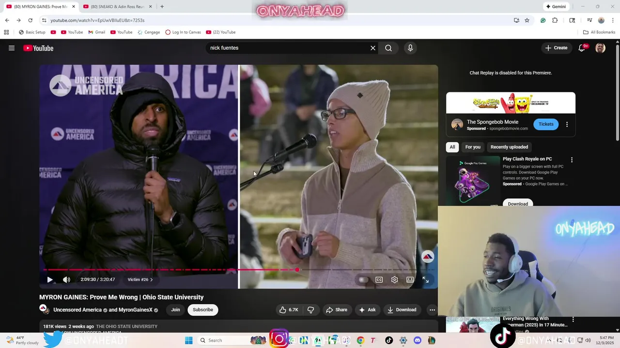Viewport: 620px width, 348px height.
Task: Open the Ask assistant button
Action: (x=367, y=310)
